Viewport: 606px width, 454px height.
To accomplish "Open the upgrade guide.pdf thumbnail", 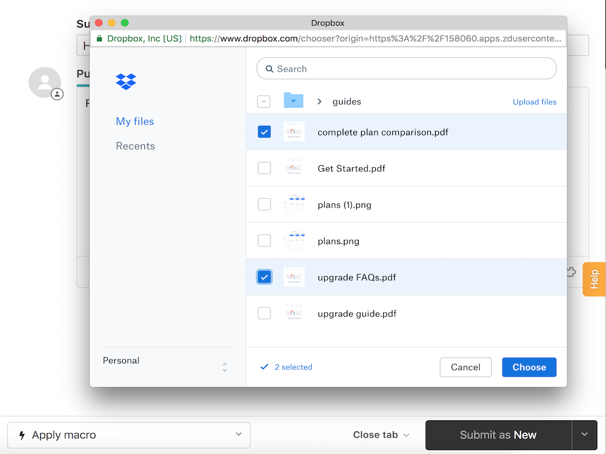I will click(x=294, y=313).
